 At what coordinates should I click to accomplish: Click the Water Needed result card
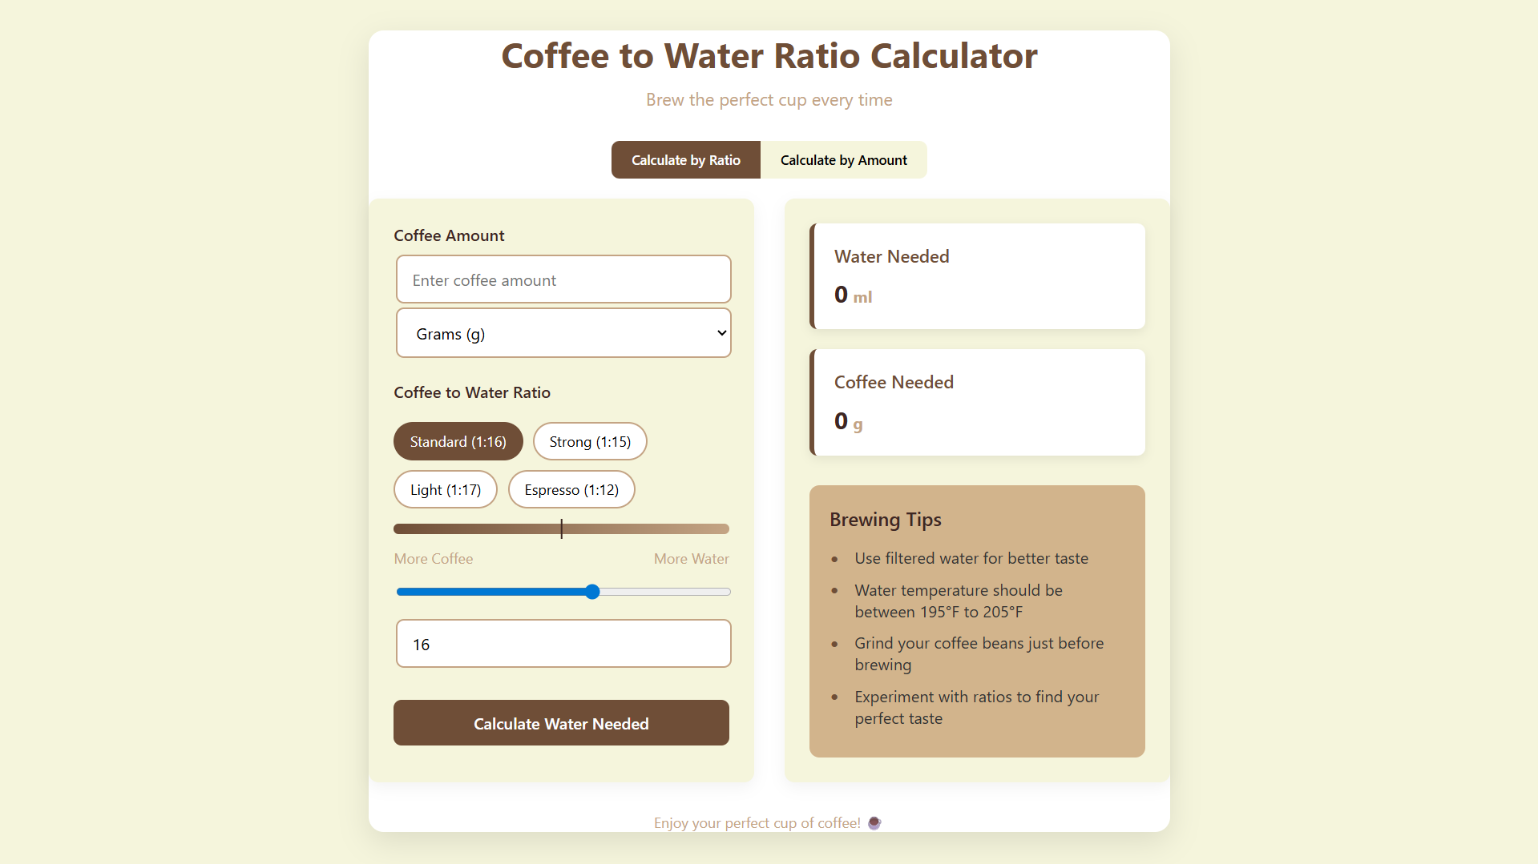(977, 276)
